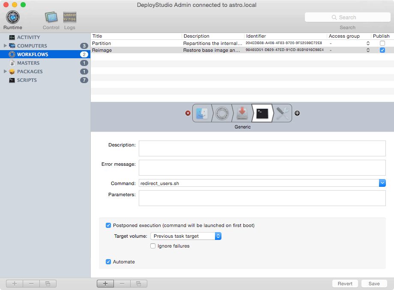Open the Command dropdown for redirect_users.sh
This screenshot has height=290, width=394.
pos(382,183)
